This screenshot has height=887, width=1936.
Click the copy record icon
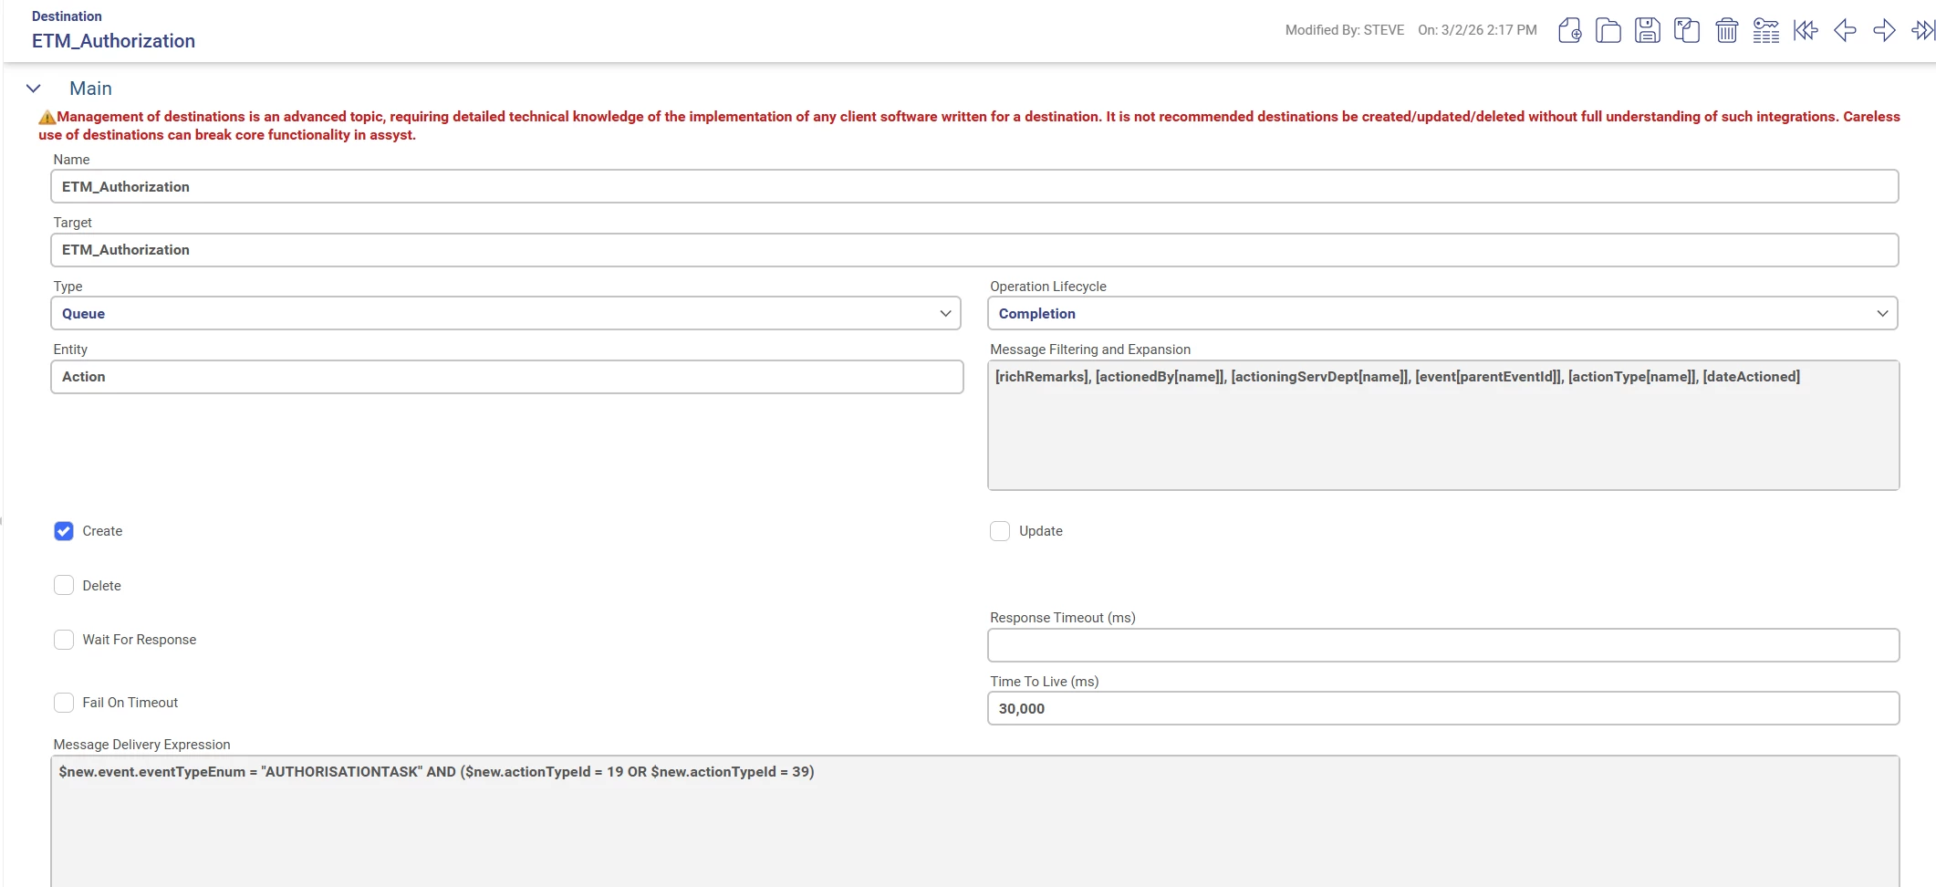point(1686,30)
